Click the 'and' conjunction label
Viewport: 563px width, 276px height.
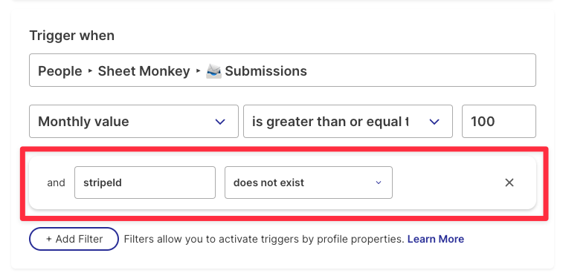pyautogui.click(x=56, y=183)
